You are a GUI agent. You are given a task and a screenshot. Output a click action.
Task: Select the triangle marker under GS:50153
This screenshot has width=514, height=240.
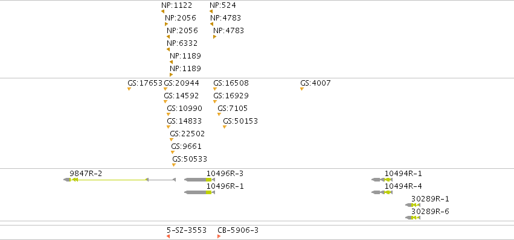(x=225, y=127)
